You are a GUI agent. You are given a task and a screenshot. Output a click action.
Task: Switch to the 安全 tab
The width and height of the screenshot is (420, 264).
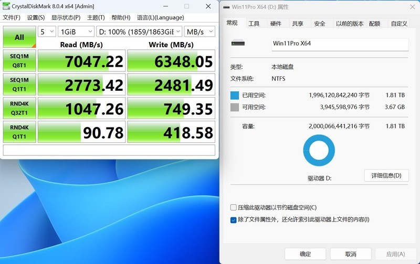coord(320,24)
